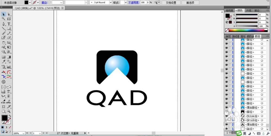This screenshot has width=271, height=136.
Task: Open the zoom level 100% dropdown
Action: 24,133
